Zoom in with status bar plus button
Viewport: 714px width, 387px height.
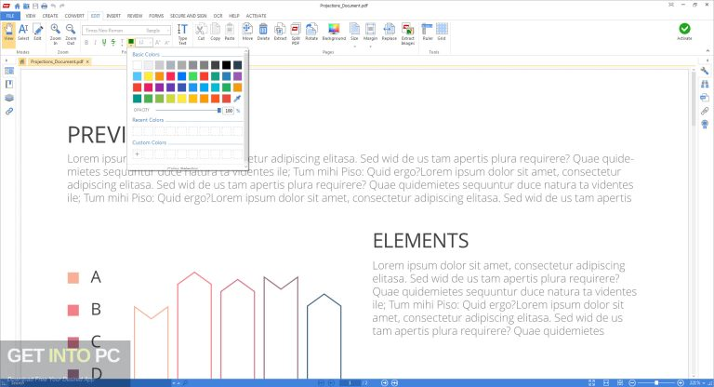[x=681, y=383]
